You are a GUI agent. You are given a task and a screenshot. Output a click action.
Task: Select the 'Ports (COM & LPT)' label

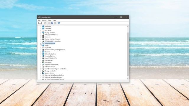[x=50, y=58]
